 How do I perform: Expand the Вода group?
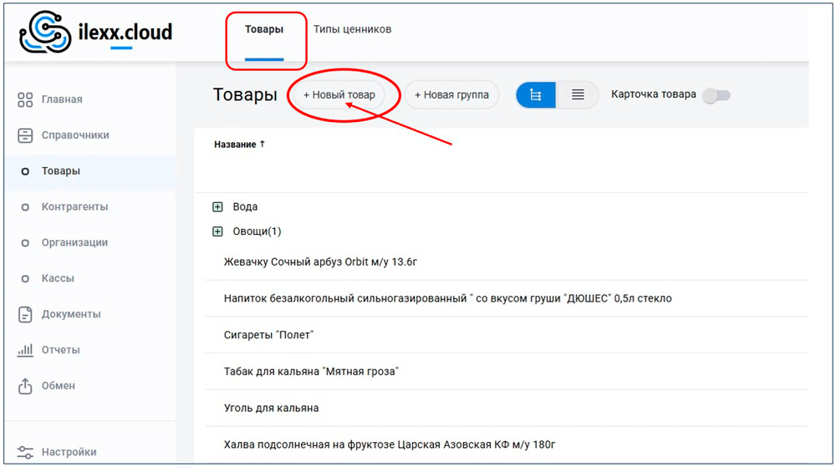click(x=218, y=206)
